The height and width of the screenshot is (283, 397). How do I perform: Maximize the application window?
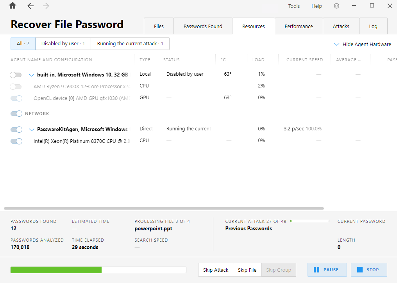coord(372,5)
